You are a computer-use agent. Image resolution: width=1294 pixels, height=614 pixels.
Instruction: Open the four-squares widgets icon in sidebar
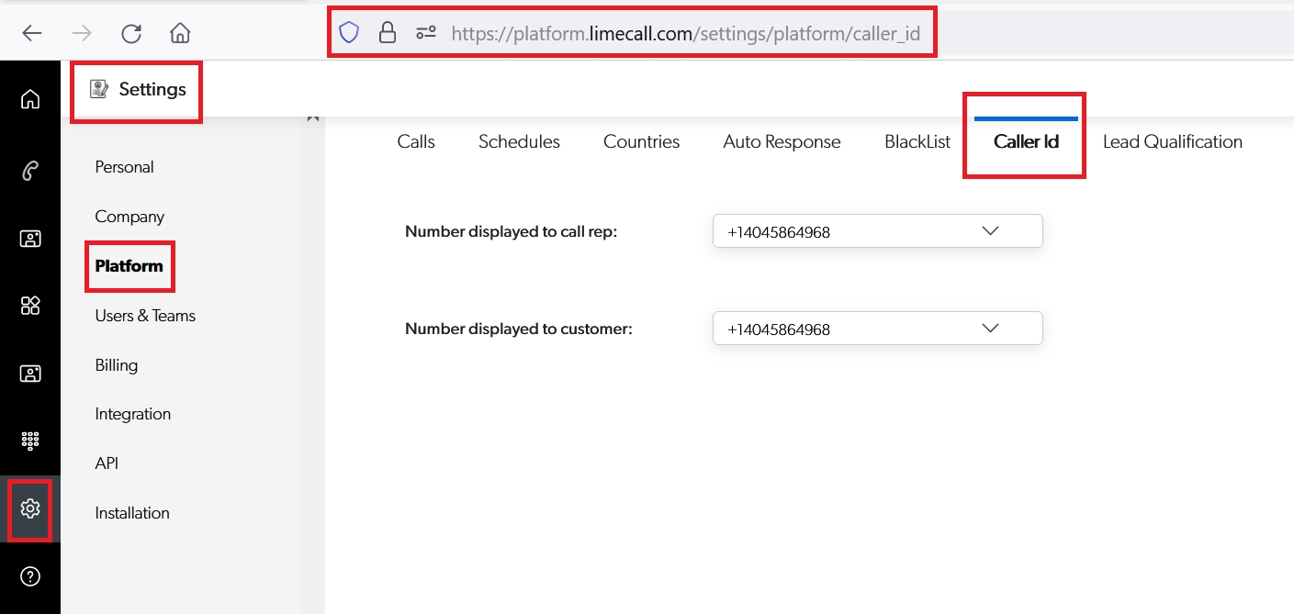[x=30, y=306]
